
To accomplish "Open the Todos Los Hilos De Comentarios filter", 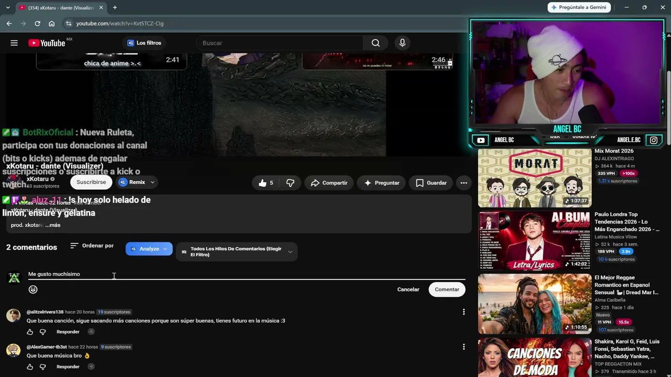I will point(236,252).
